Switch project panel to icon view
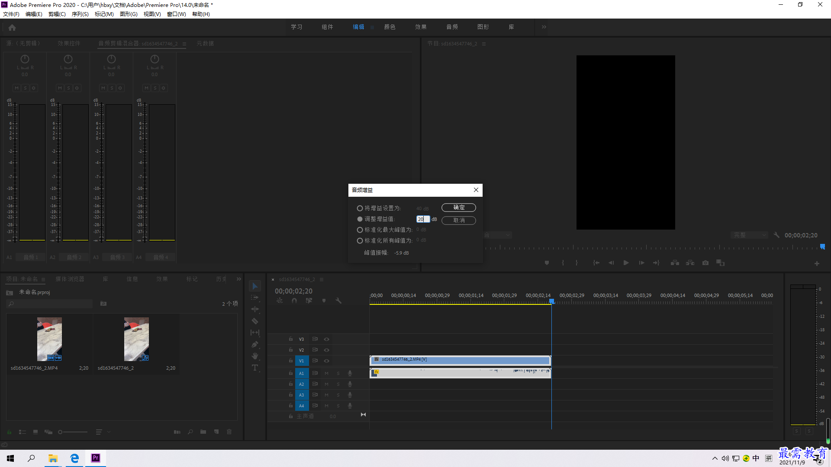The width and height of the screenshot is (831, 467). pos(35,432)
